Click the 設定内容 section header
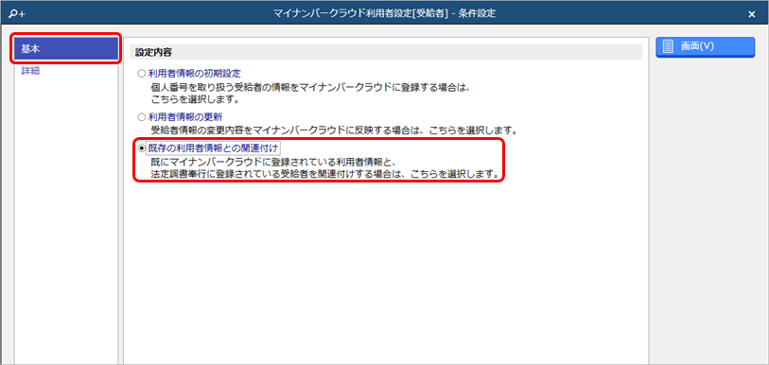The width and height of the screenshot is (769, 365). [386, 51]
